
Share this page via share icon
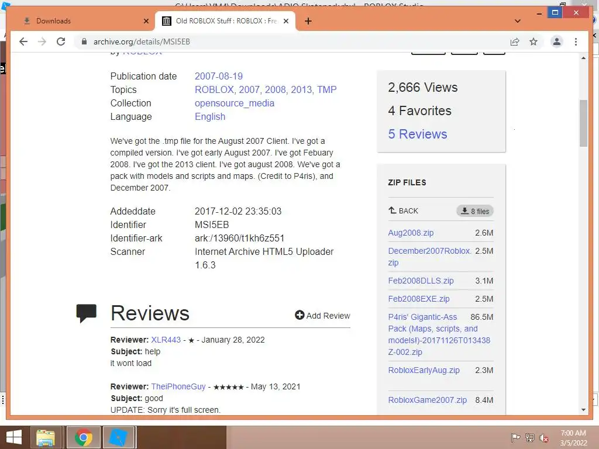pos(515,42)
